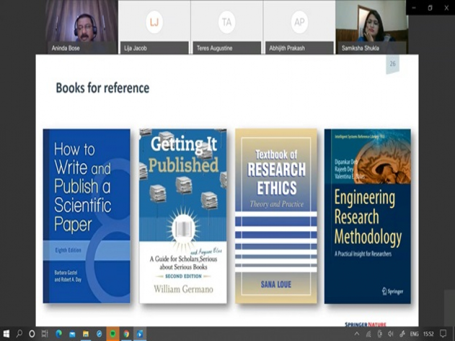The image size is (455, 341).
Task: Open File Explorer from the taskbar
Action: 86,334
